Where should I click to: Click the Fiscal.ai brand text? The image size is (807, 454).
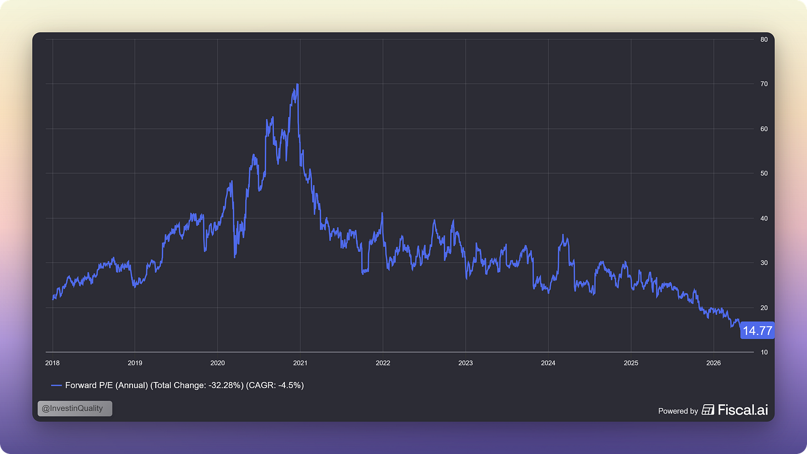coord(743,410)
